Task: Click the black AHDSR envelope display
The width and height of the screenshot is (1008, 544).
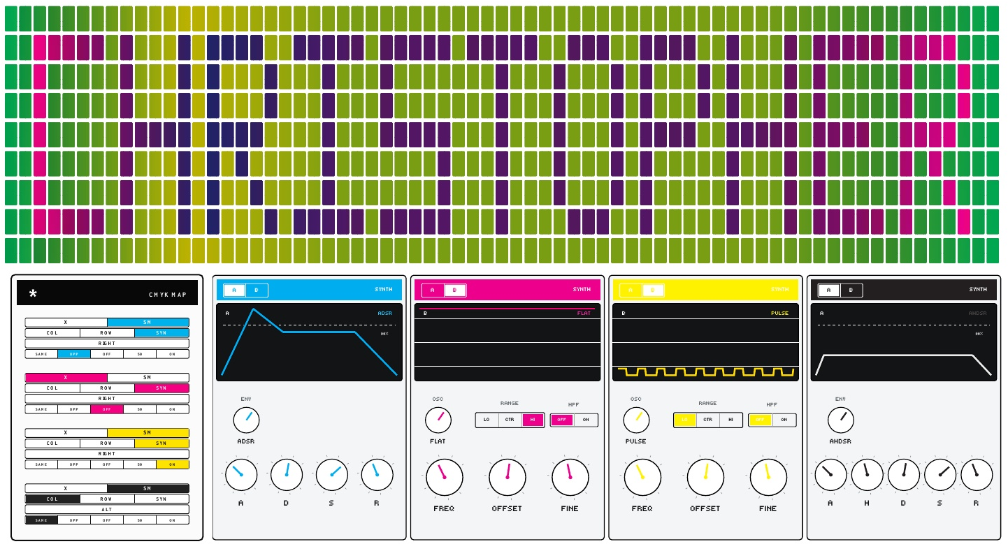Action: [904, 342]
